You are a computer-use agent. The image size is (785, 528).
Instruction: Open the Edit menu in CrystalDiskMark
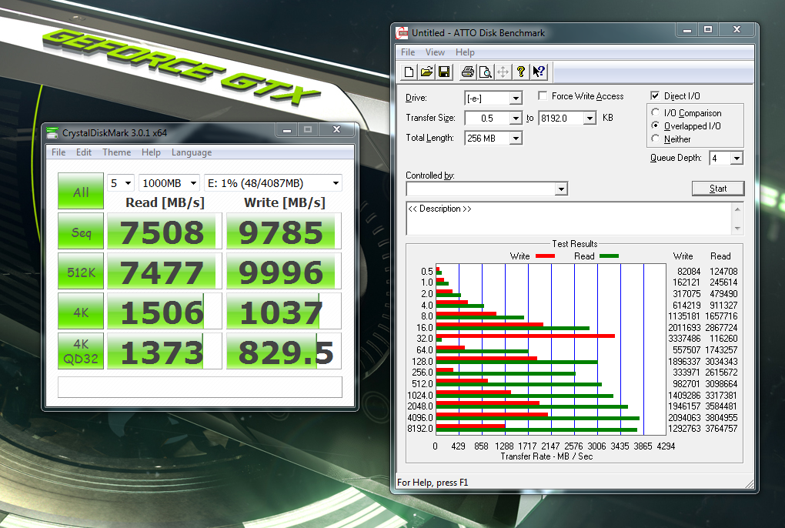pos(84,152)
